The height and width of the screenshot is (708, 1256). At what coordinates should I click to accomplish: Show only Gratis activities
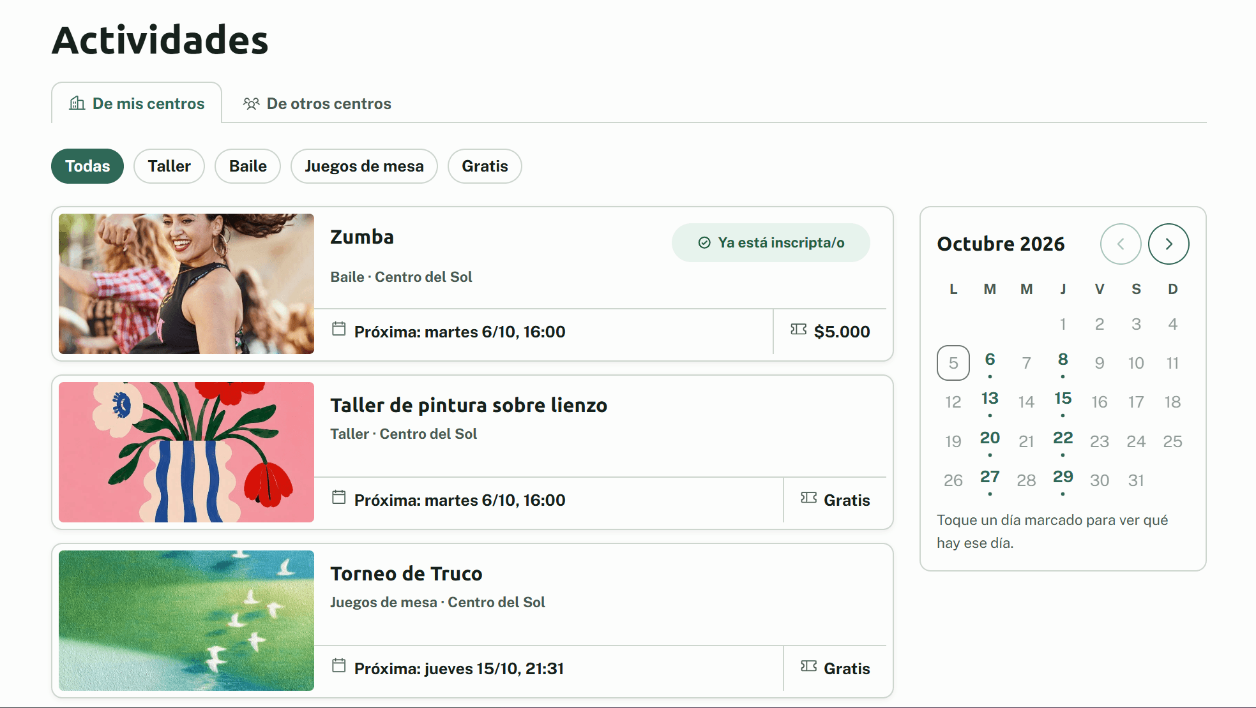click(485, 166)
